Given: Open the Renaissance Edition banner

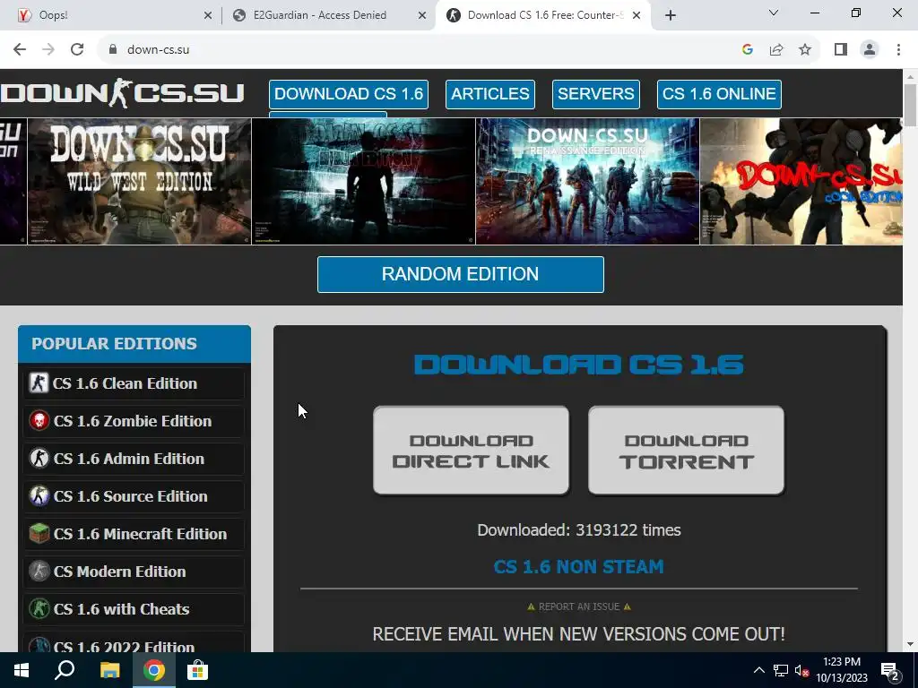Looking at the screenshot, I should pos(587,181).
